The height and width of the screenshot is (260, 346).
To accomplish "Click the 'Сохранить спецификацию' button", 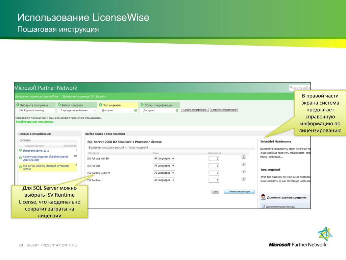I will coord(224,110).
